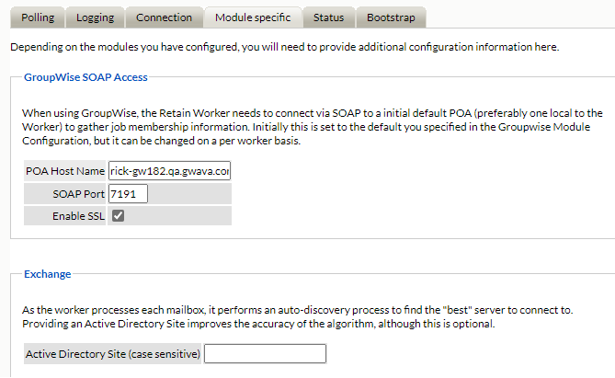615x378 pixels.
Task: Open the Logging tab
Action: pyautogui.click(x=95, y=17)
